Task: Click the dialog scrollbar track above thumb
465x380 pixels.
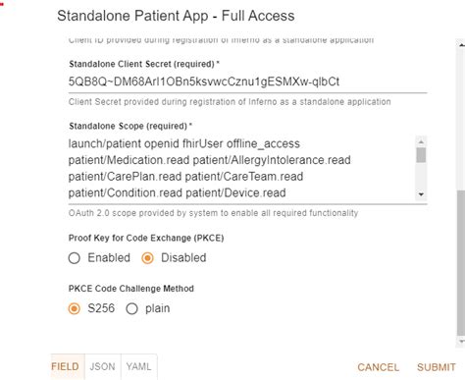Action: (461, 120)
